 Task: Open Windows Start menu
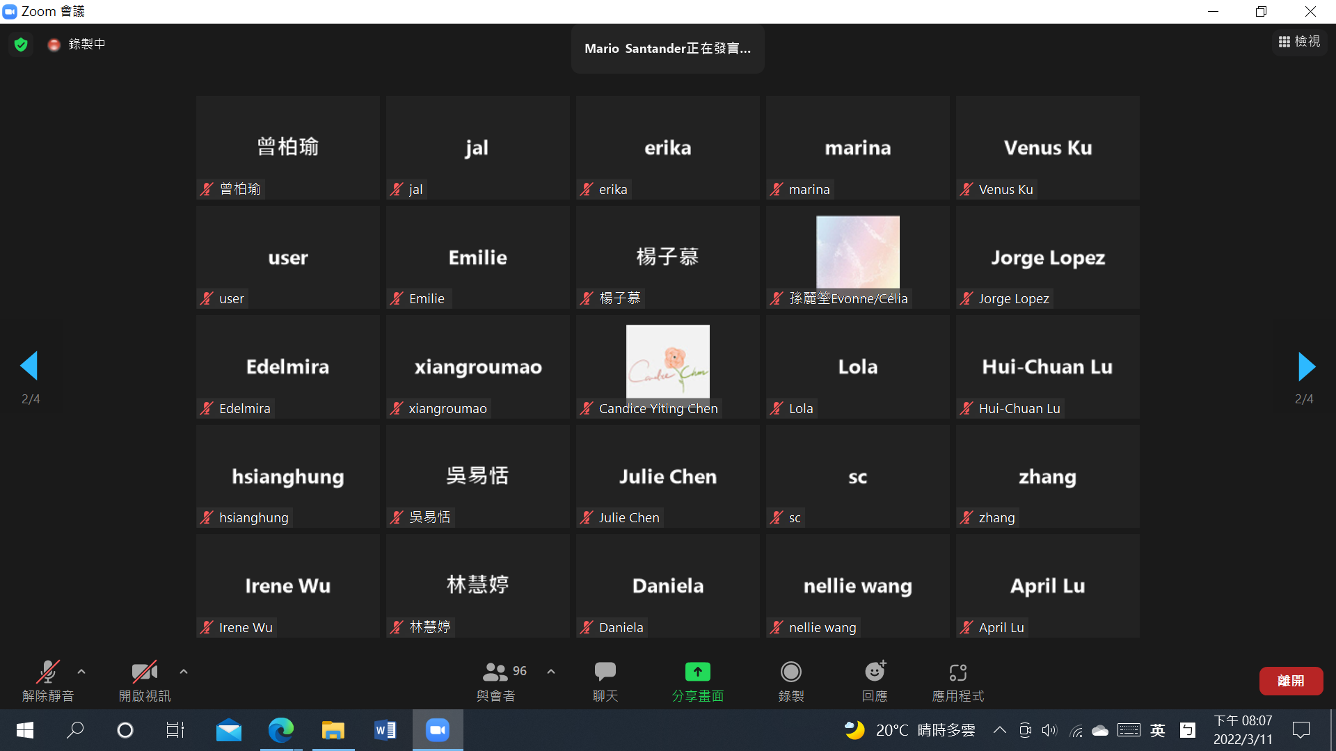(x=25, y=730)
